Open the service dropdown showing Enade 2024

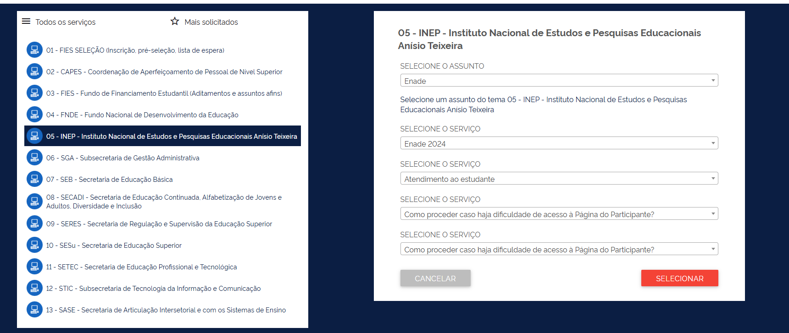tap(559, 143)
